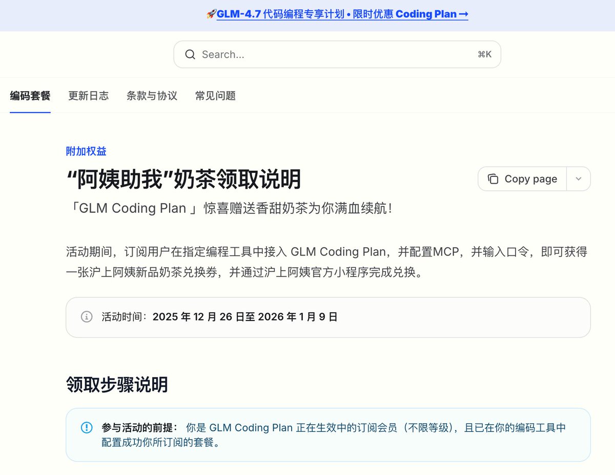
Task: Click the “阿姨助我”奶茶领取说明 heading
Action: pyautogui.click(x=184, y=180)
